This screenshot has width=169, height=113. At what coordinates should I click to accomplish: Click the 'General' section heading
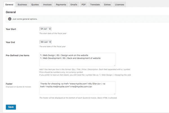11,12
